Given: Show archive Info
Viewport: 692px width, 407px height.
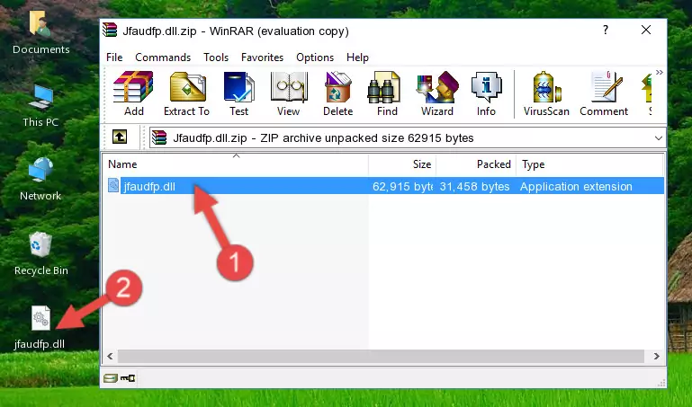Looking at the screenshot, I should pyautogui.click(x=486, y=93).
